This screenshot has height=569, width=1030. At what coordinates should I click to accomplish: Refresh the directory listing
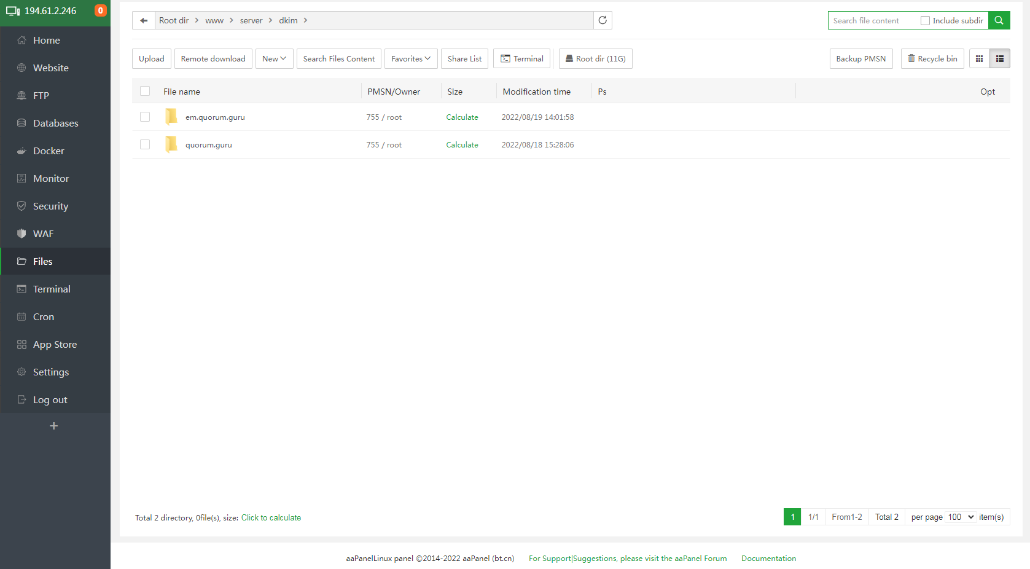(x=603, y=20)
